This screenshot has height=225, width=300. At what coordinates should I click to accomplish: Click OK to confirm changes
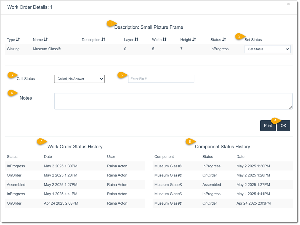pyautogui.click(x=283, y=125)
